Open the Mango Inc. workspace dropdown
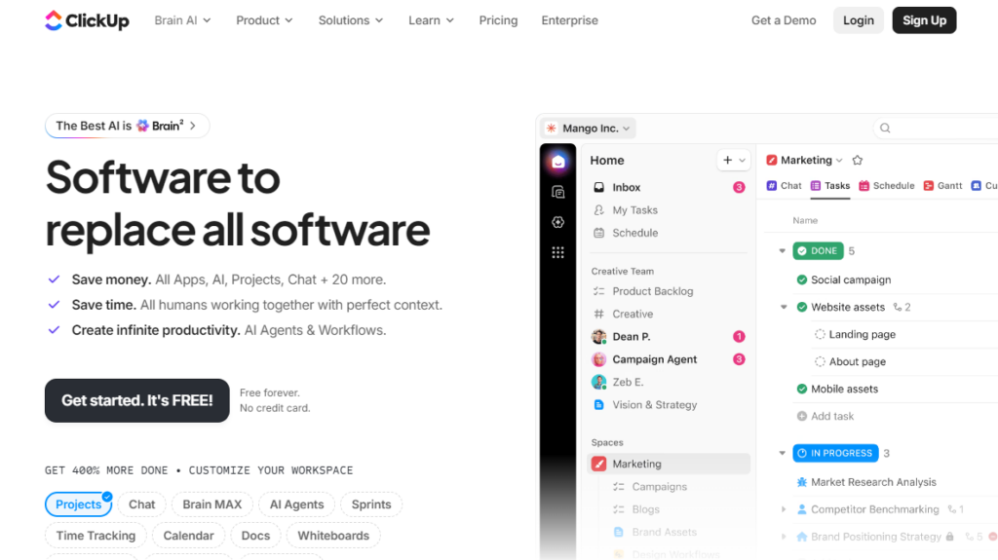Screen dimensions: 998x560 588,128
